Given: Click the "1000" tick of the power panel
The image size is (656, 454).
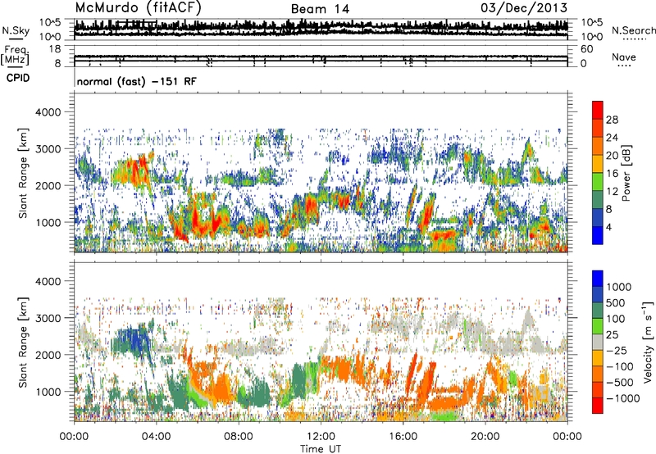Looking at the screenshot, I should coord(48,222).
